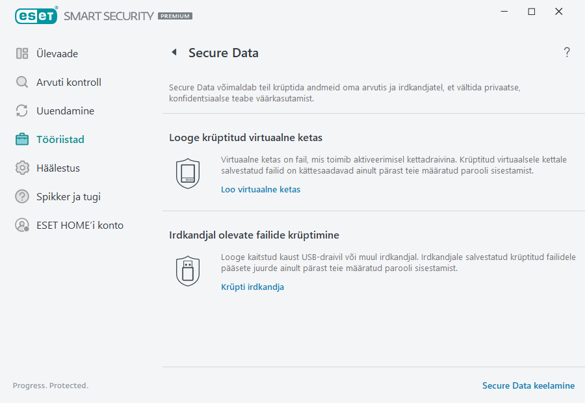Click the Uuendamine refresh icon
Screen dimensions: 585x403
[x=21, y=110]
